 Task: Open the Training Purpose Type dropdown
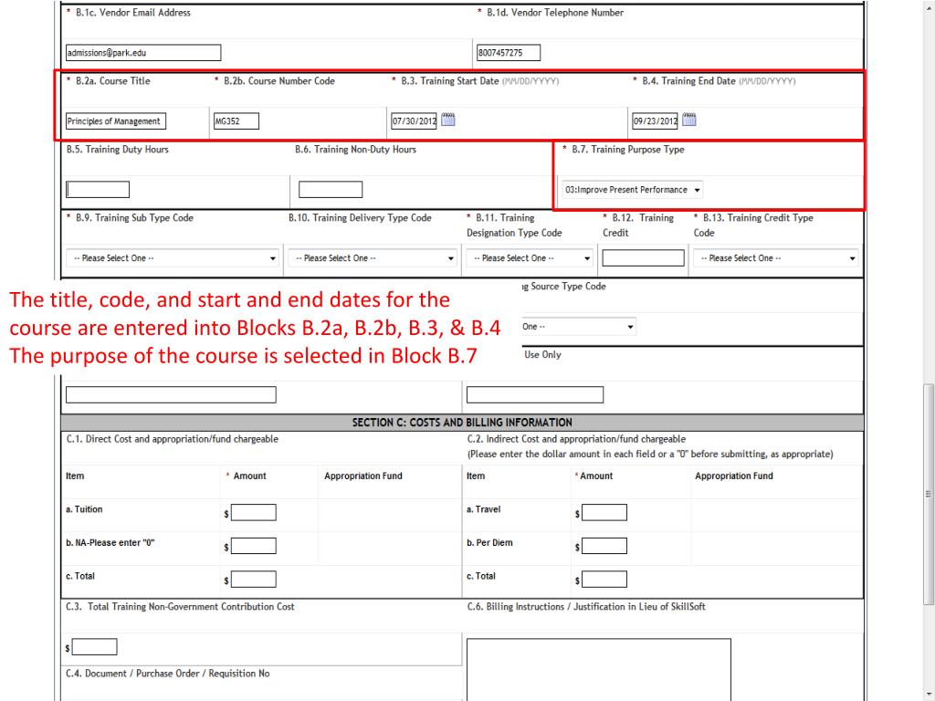[x=633, y=190]
